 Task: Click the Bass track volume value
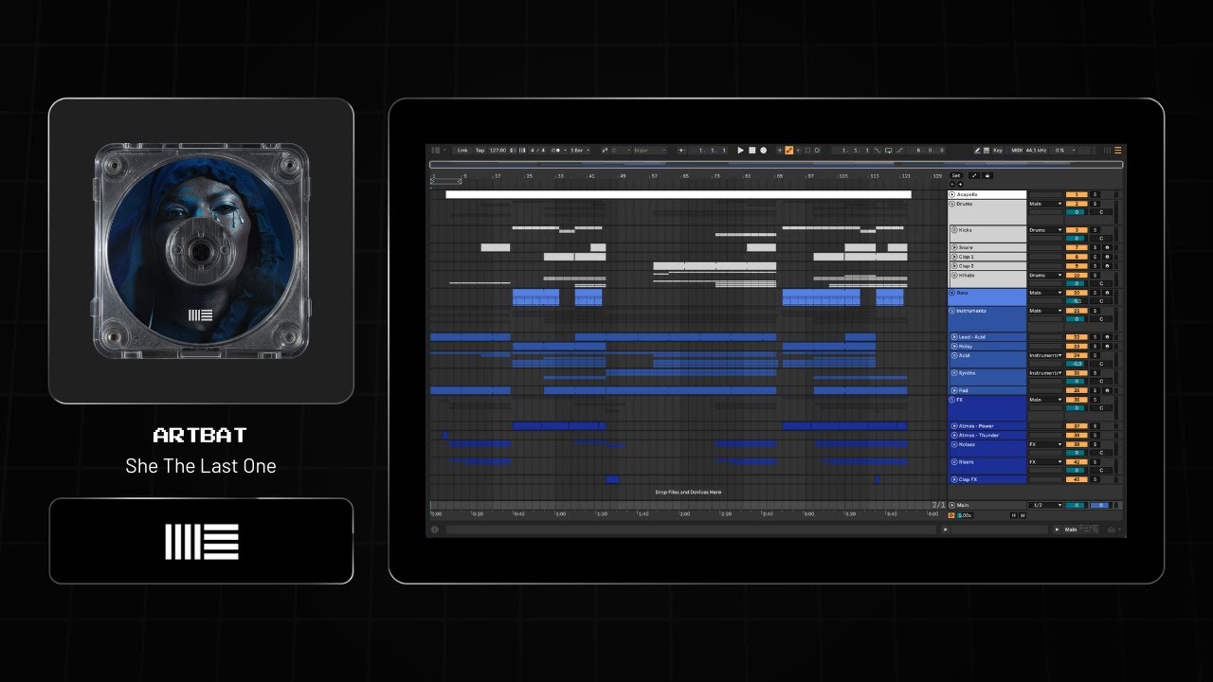click(1077, 301)
